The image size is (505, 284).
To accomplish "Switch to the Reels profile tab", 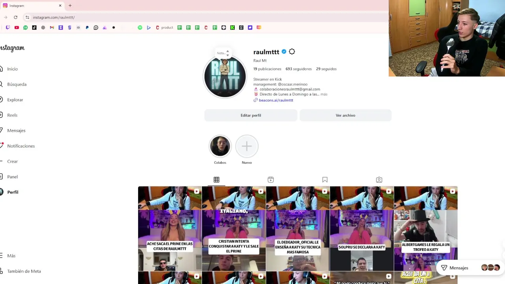I will [x=271, y=180].
